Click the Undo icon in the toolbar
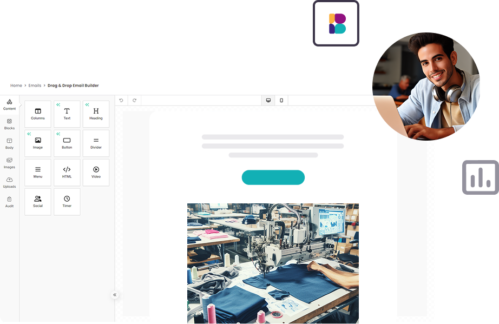 tap(121, 100)
